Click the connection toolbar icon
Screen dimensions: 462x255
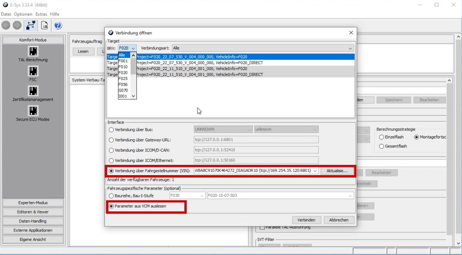[30, 25]
